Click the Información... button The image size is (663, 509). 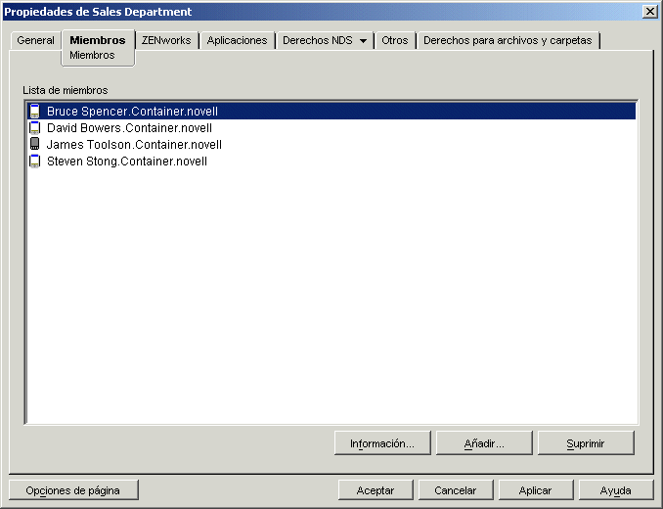382,443
